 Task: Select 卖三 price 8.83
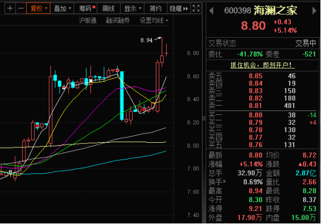256,91
